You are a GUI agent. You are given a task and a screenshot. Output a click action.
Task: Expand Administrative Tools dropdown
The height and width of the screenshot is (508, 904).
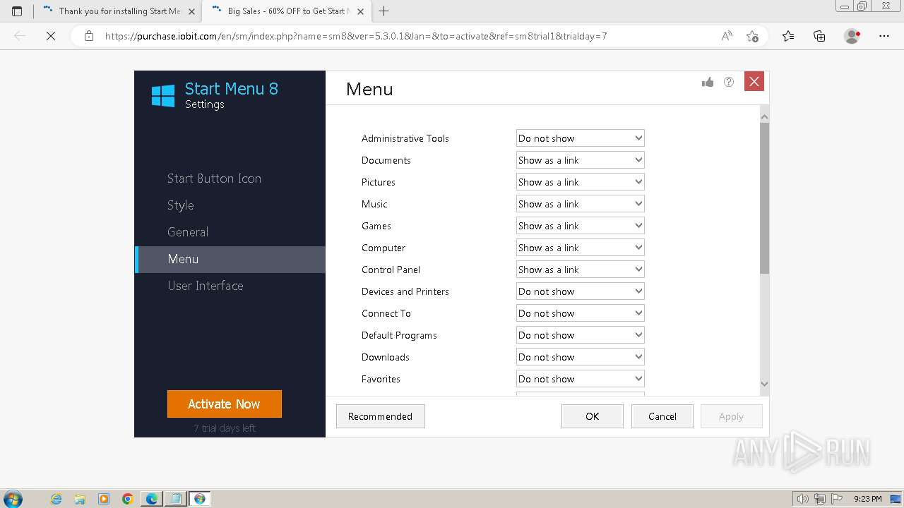580,138
